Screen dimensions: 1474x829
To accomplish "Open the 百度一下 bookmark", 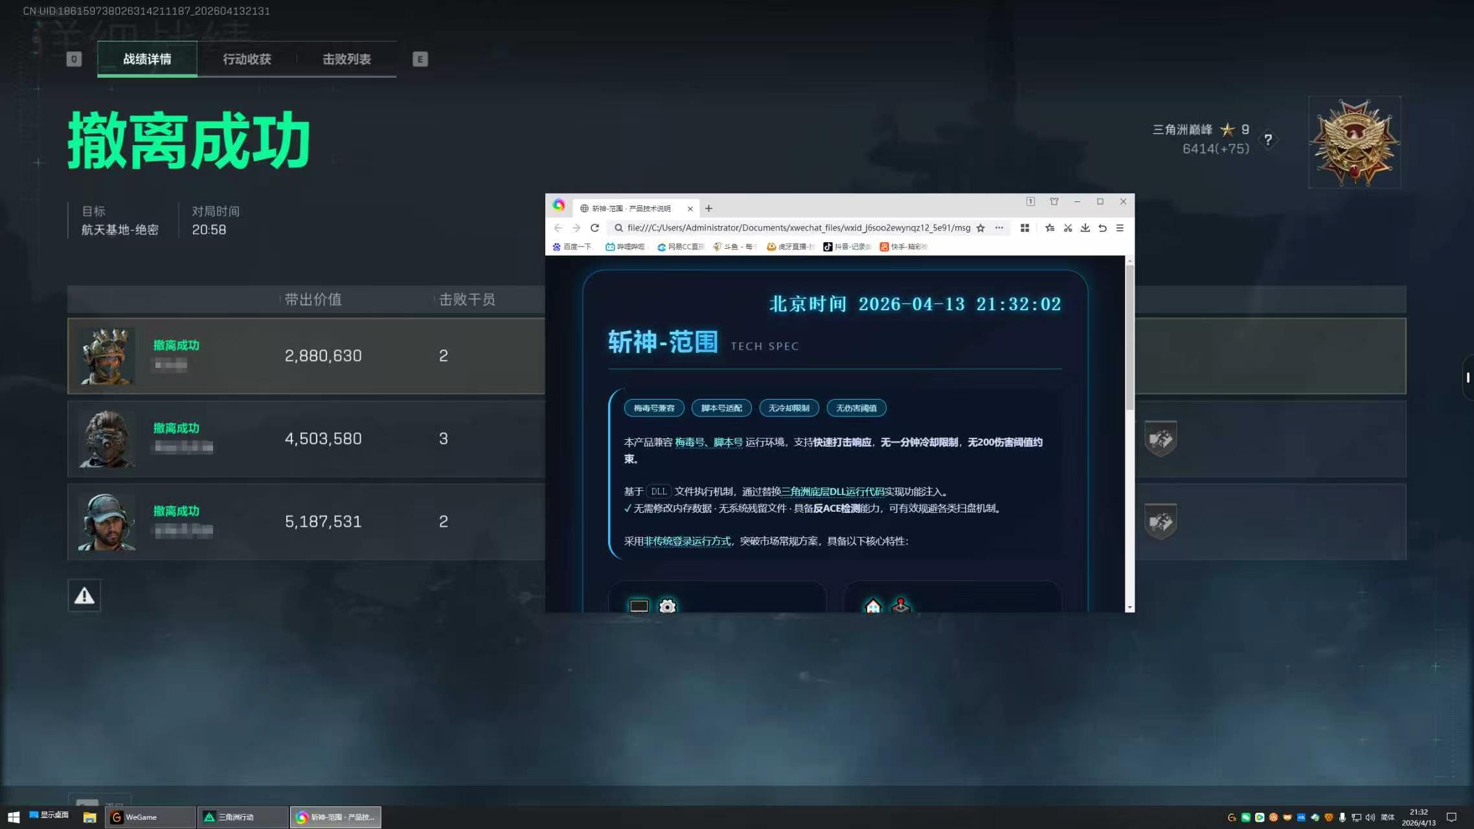I will tap(572, 247).
